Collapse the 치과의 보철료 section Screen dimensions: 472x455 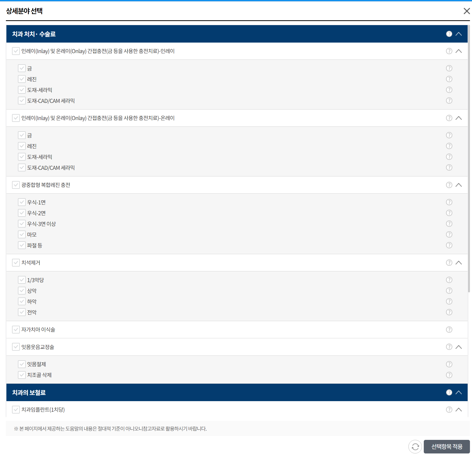coord(459,392)
